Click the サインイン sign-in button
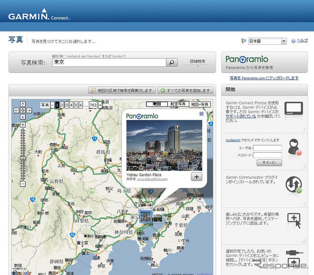This screenshot has height=275, width=314. pos(271,163)
